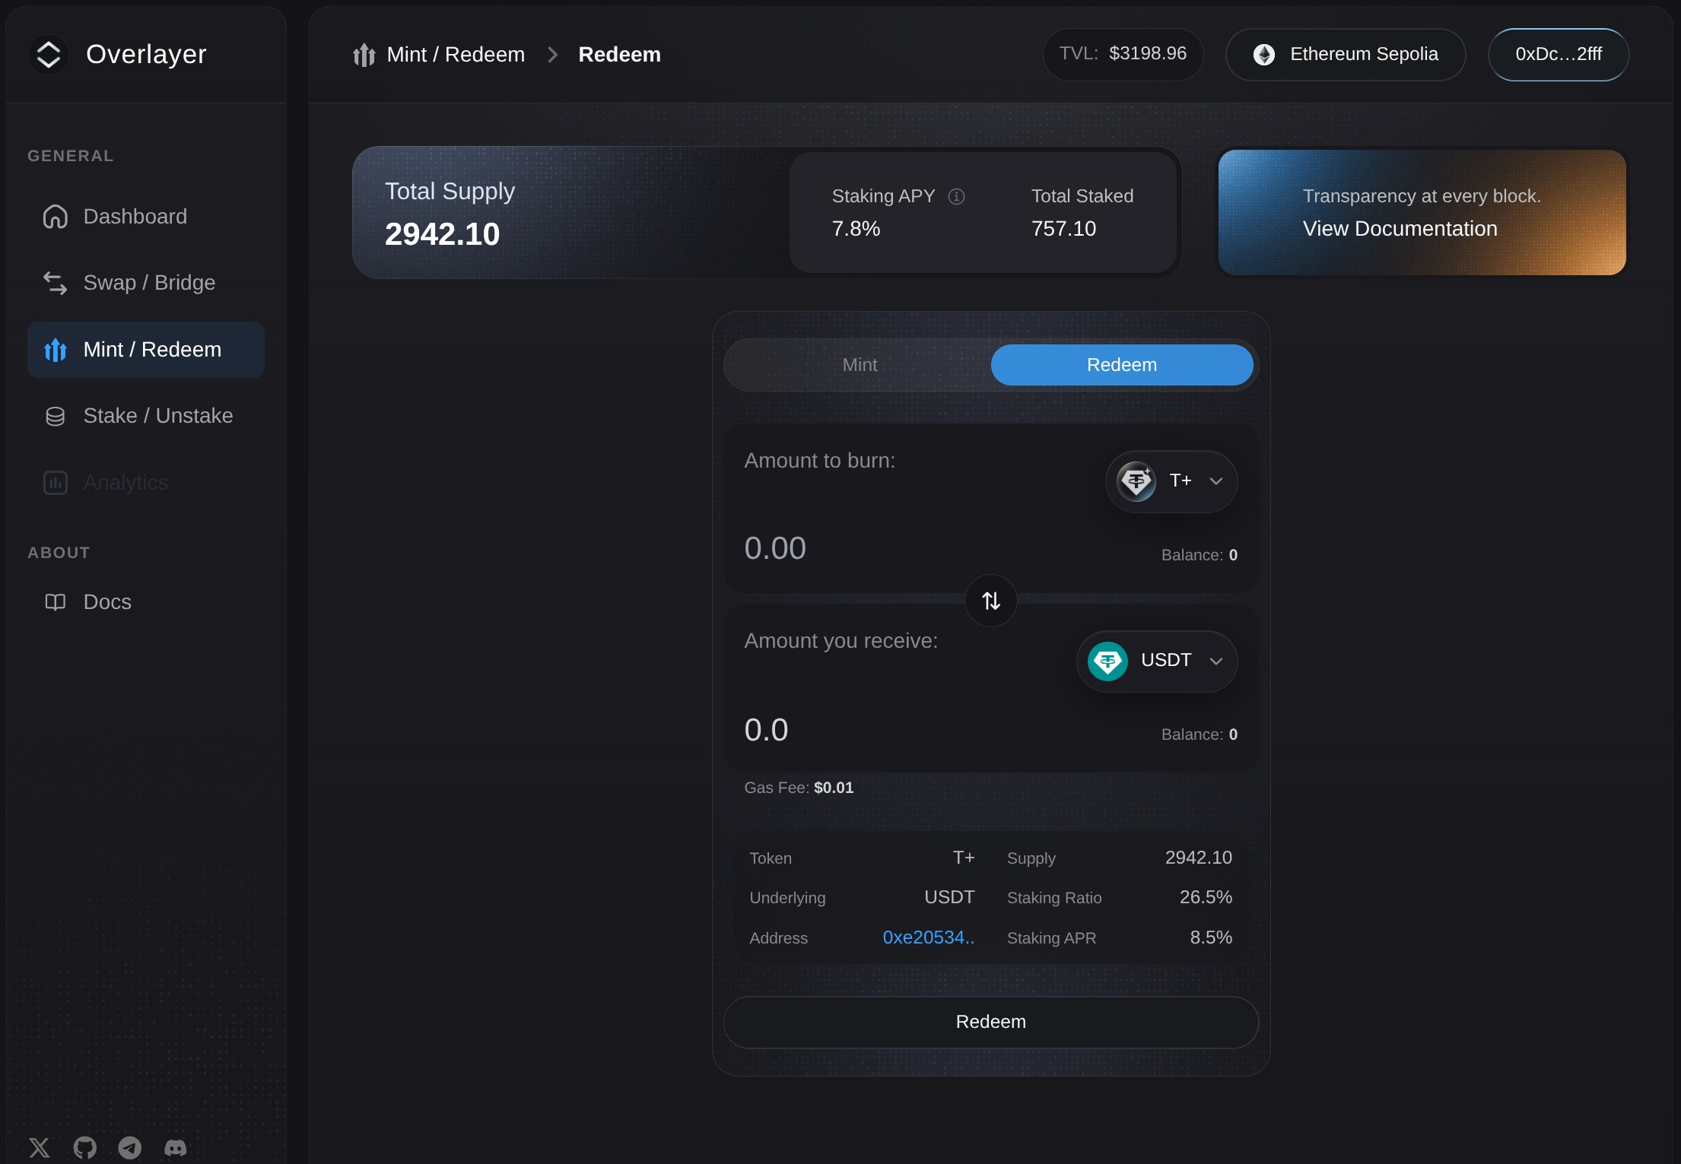The image size is (1681, 1164).
Task: Switch to the Mint tab
Action: [860, 365]
